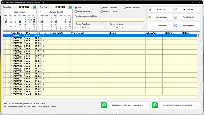
Task: Open calendar icon next to Data Final
Action: click(70, 7)
